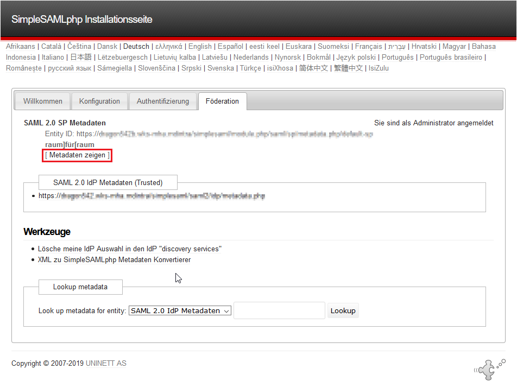Viewport: 517px width, 381px height.
Task: Switch language to Nederlands
Action: pos(251,58)
